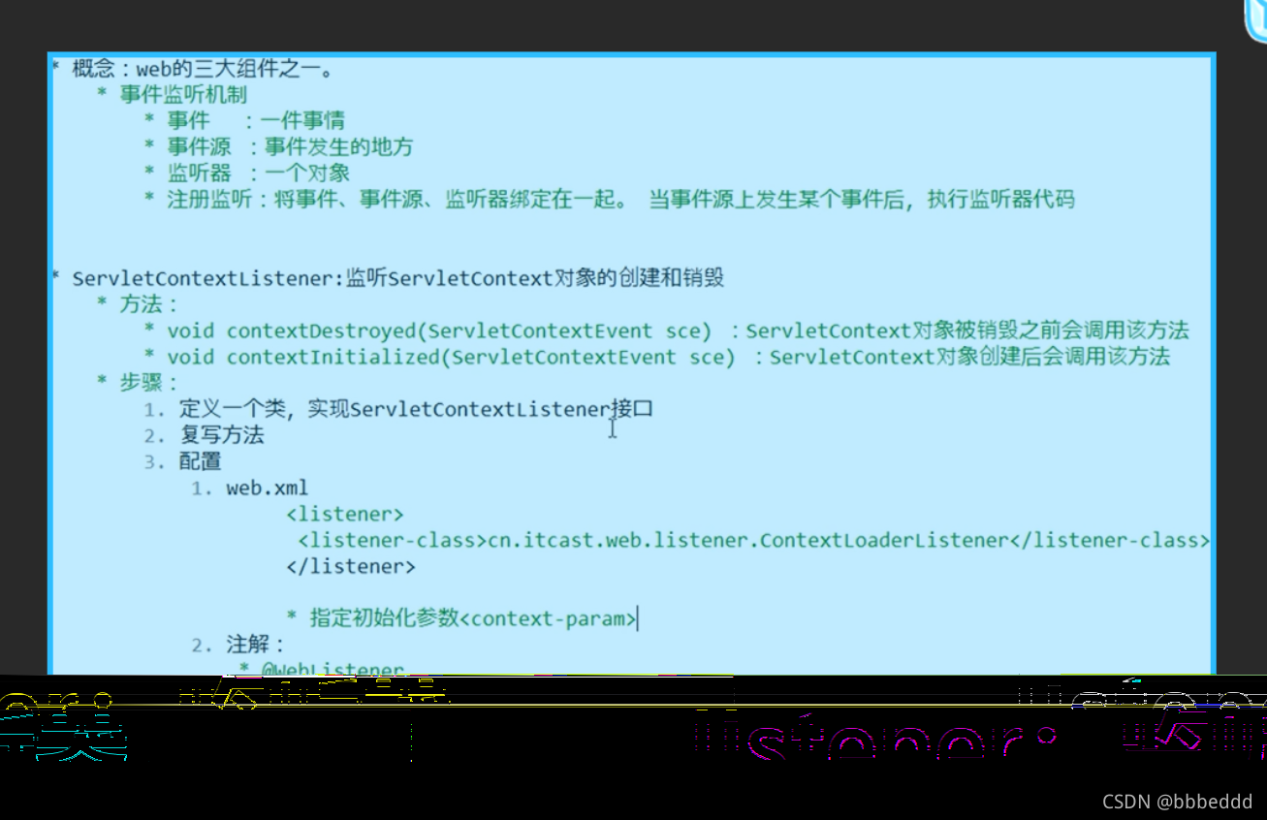
Task: Click the opening "<listener>" tag line
Action: (345, 514)
